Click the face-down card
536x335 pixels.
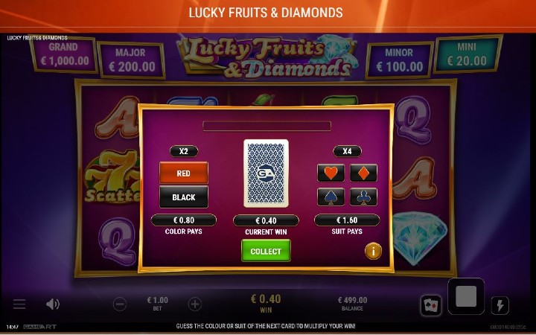(x=266, y=173)
